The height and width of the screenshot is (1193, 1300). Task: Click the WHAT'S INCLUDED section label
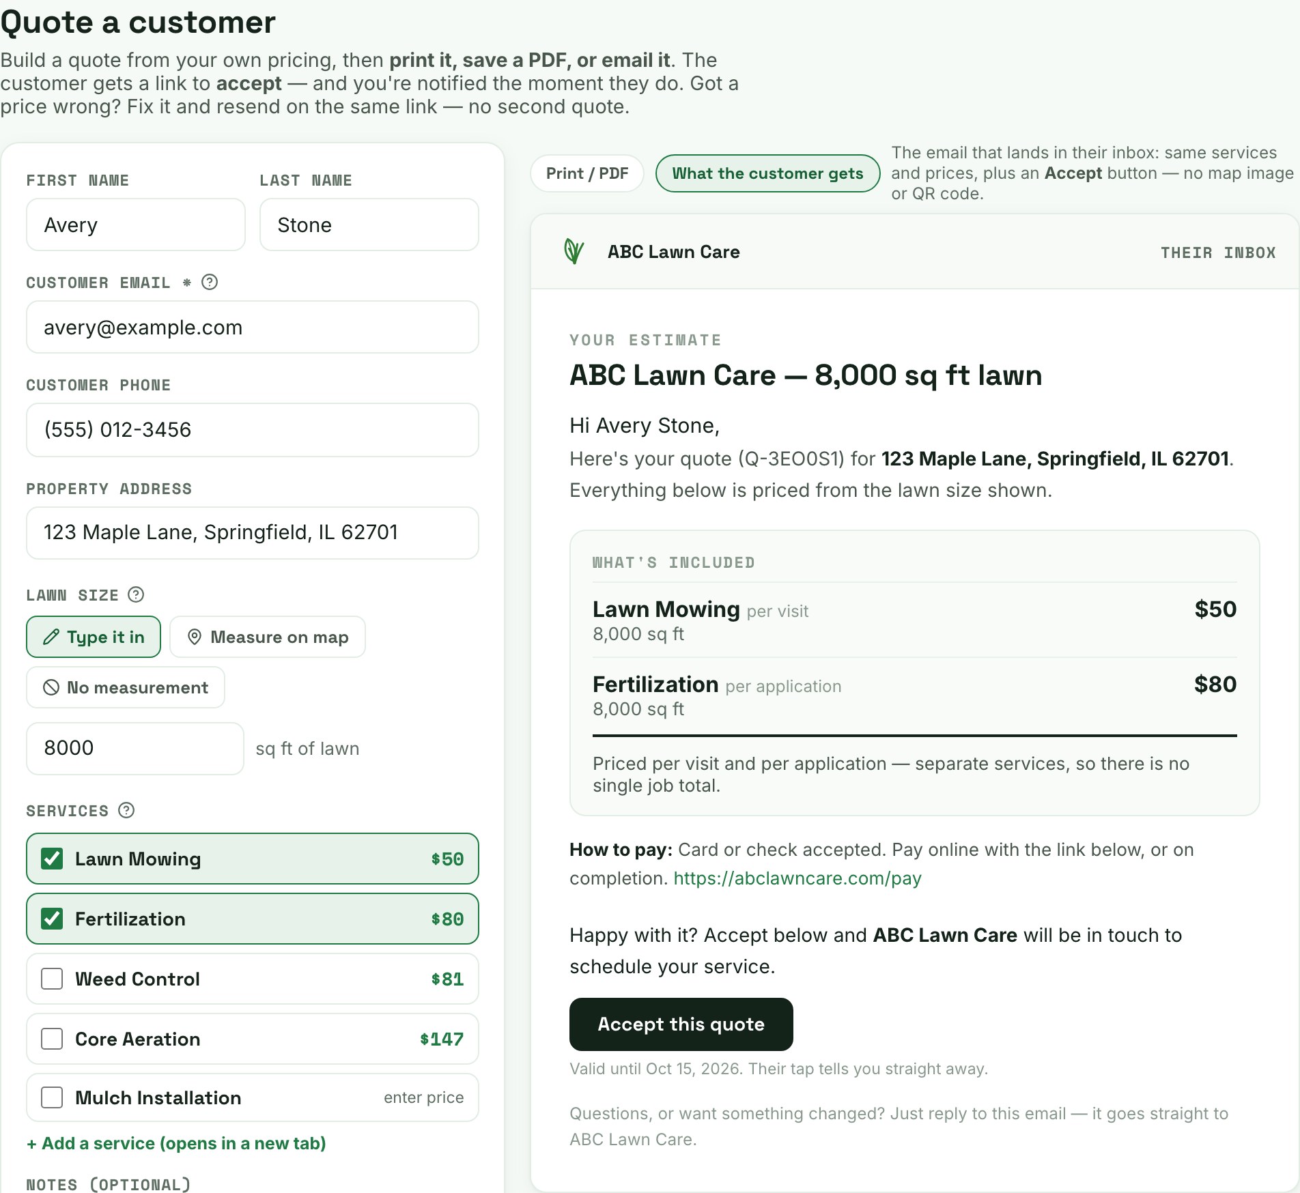click(674, 562)
